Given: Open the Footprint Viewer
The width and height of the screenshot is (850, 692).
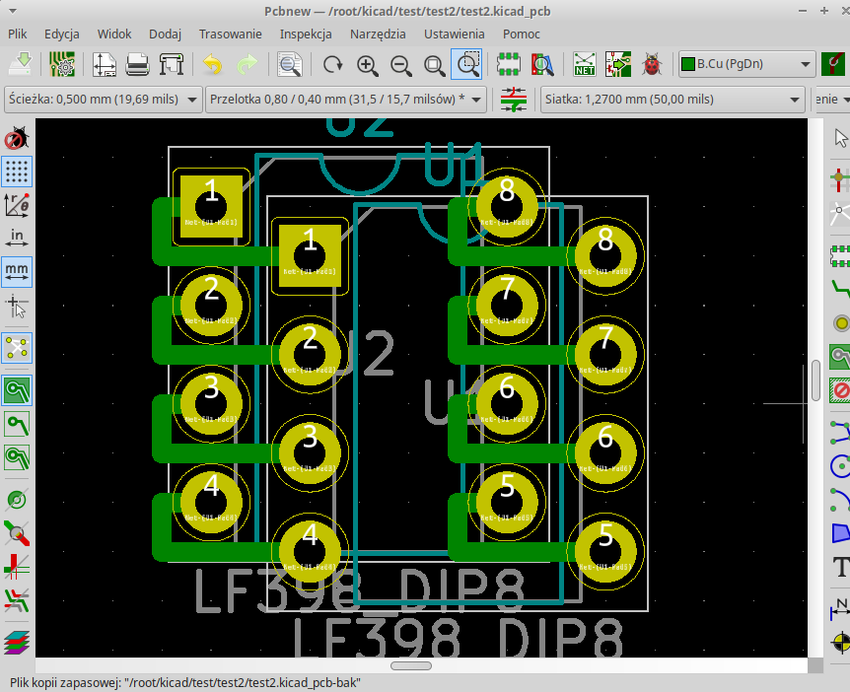Looking at the screenshot, I should click(542, 64).
